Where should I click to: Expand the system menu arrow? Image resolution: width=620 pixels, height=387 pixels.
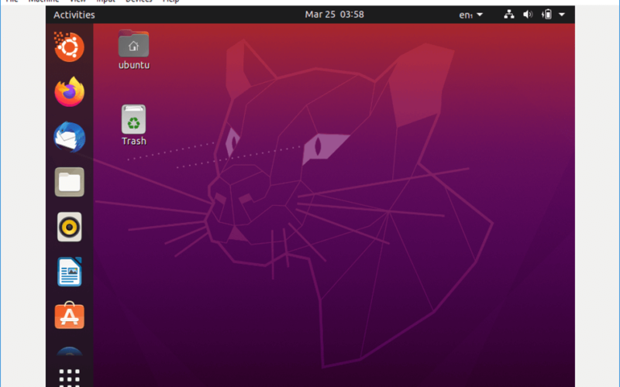click(561, 15)
